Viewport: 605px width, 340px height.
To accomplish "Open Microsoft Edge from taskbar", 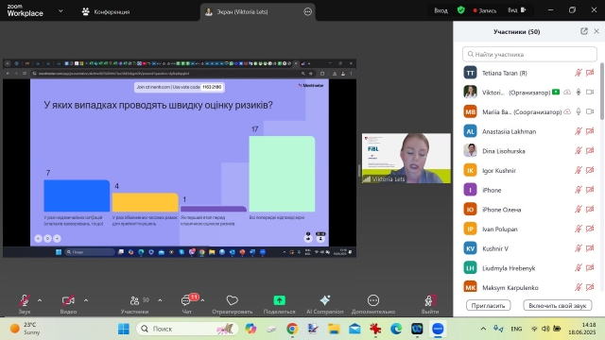I will click(x=396, y=329).
